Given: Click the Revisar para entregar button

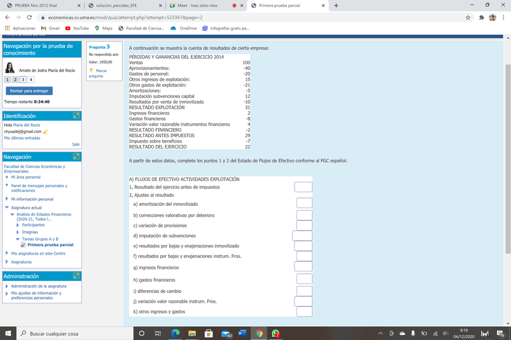Looking at the screenshot, I should (30, 91).
